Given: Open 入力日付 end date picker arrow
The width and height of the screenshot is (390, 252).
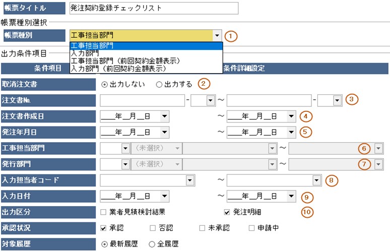Looking at the screenshot, I should point(291,196).
